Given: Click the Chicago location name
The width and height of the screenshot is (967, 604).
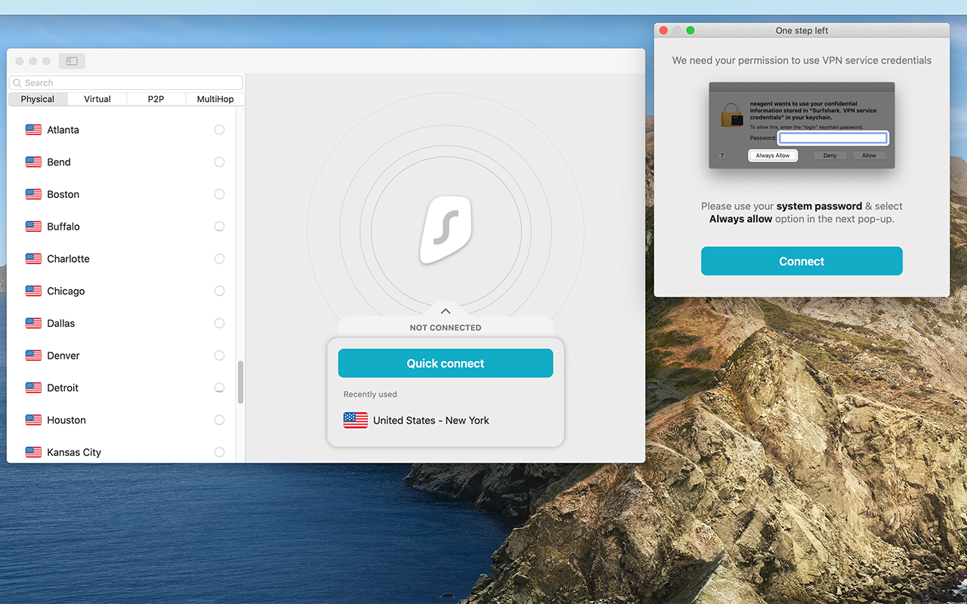Looking at the screenshot, I should [x=66, y=291].
